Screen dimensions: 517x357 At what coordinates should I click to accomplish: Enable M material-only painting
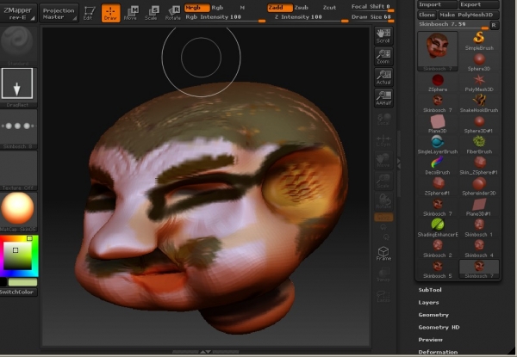(242, 8)
